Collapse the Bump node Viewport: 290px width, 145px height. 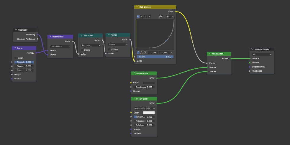pyautogui.click(x=15, y=48)
